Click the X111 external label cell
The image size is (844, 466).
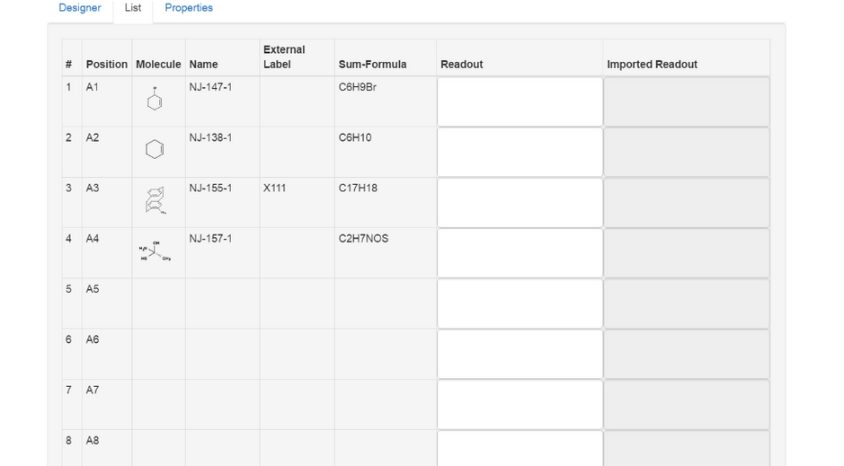(275, 189)
